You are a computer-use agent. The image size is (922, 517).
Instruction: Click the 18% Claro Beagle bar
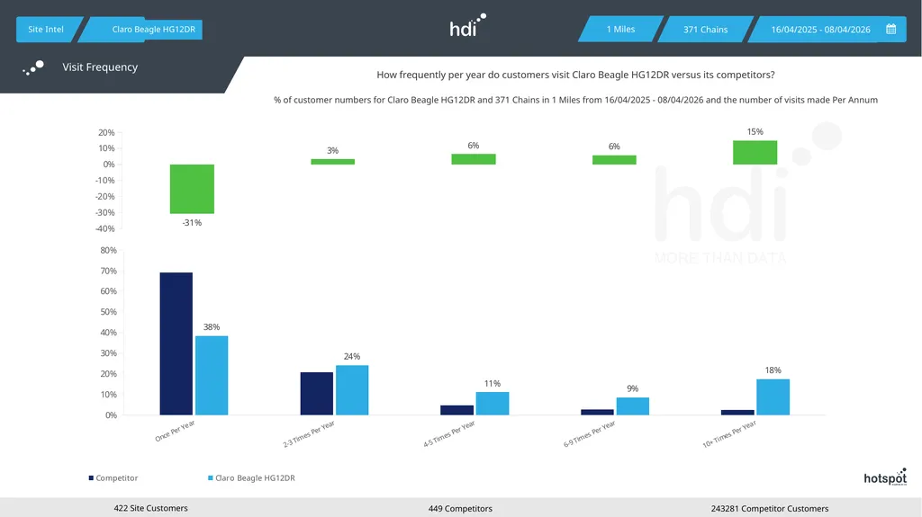(x=773, y=397)
